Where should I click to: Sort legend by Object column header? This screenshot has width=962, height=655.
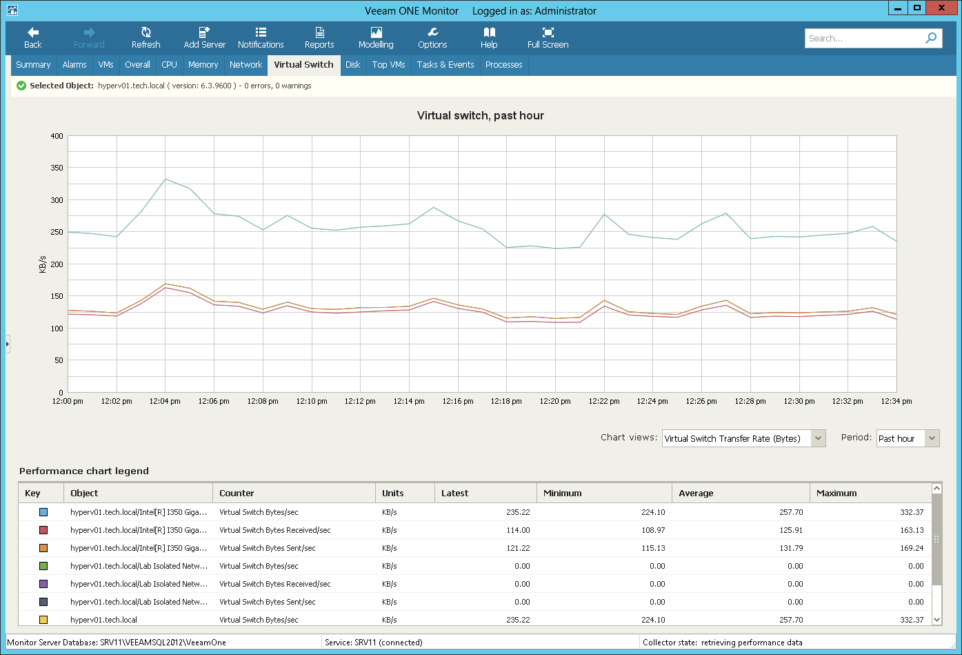pos(139,493)
